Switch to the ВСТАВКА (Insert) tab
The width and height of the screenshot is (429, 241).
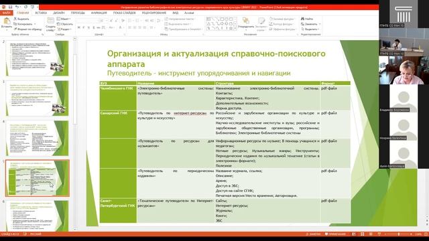(41, 13)
